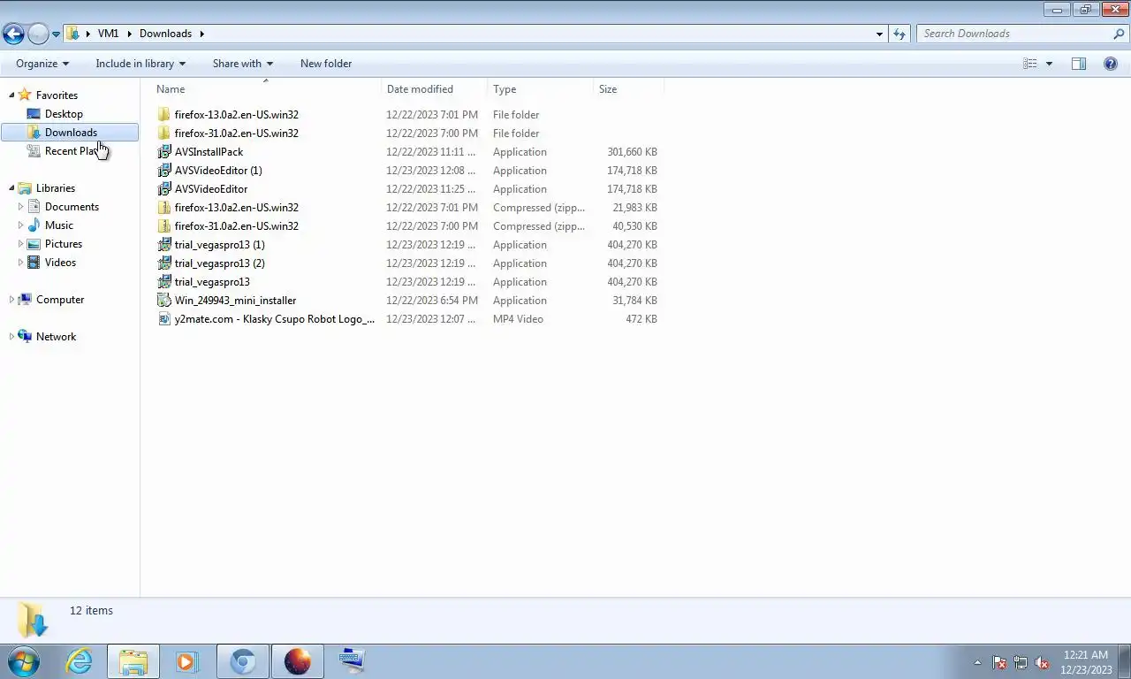Select the y2mate.com Klasky Csupo MP4 video icon
Viewport: 1131px width, 679px height.
(163, 319)
